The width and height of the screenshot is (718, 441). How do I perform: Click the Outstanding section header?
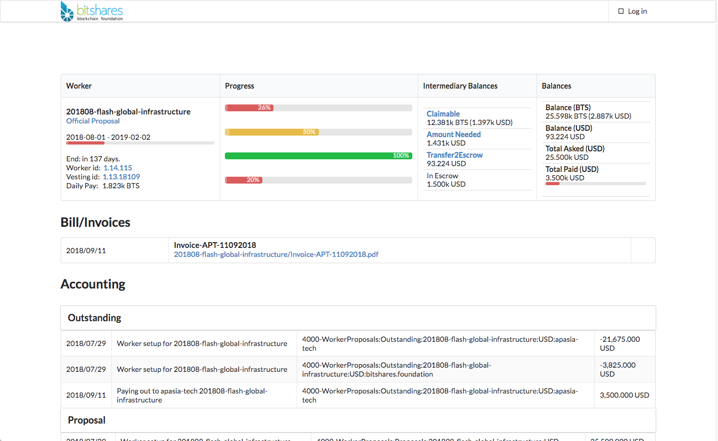[x=358, y=318]
